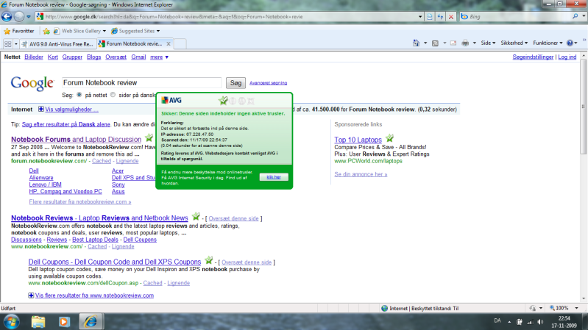Viewport: 588px width, 330px height.
Task: Expand the Google 'mere' dropdown
Action: pyautogui.click(x=160, y=57)
